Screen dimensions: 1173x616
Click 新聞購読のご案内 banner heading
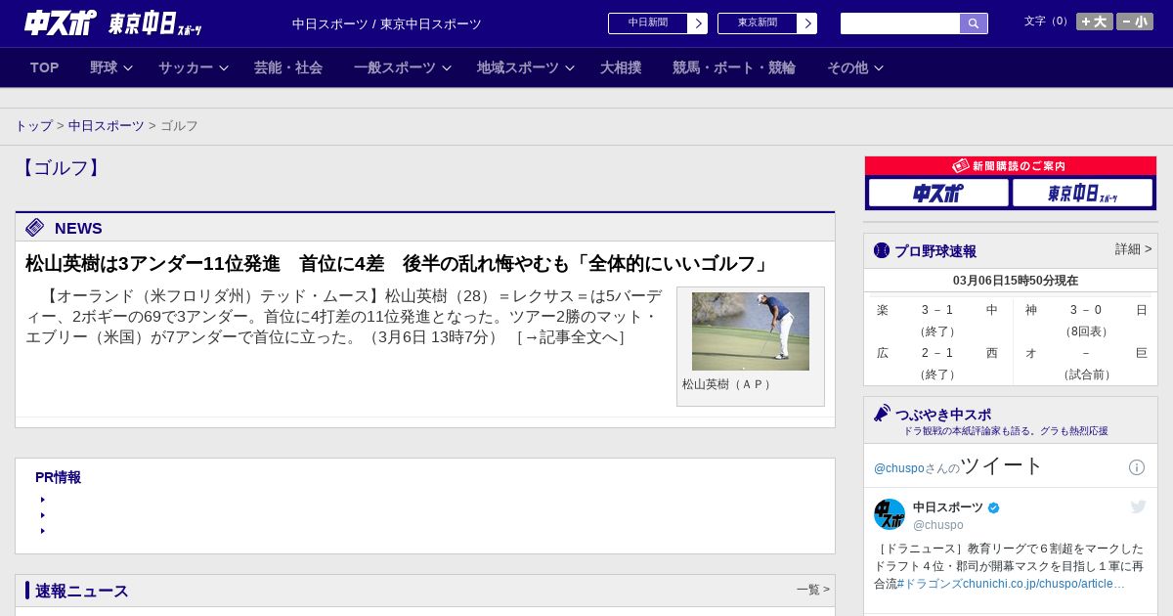click(x=1011, y=166)
